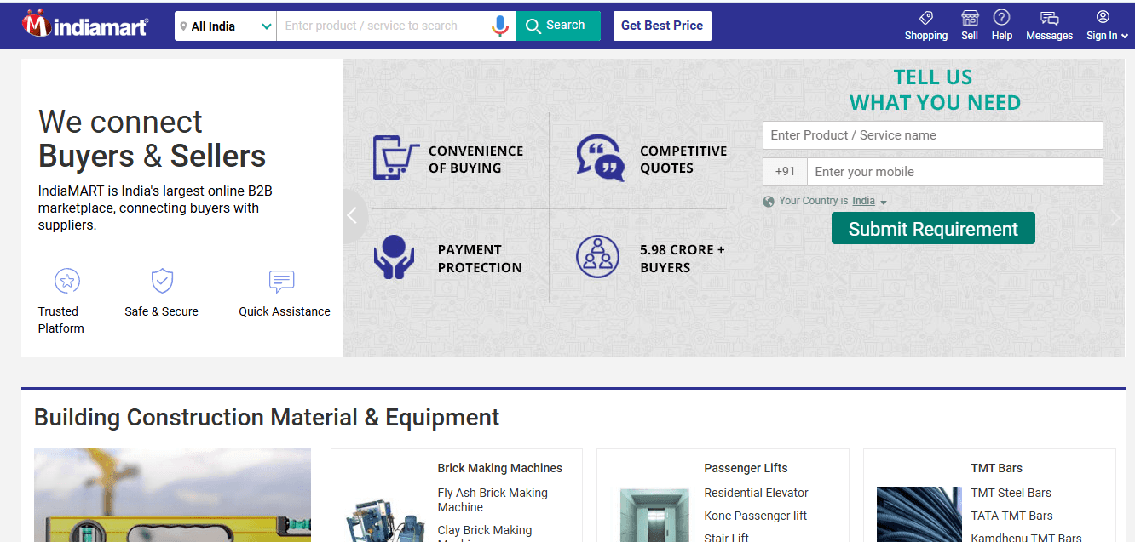Screen dimensions: 1135x542
Task: Open Clay Brick Making link
Action: point(485,533)
